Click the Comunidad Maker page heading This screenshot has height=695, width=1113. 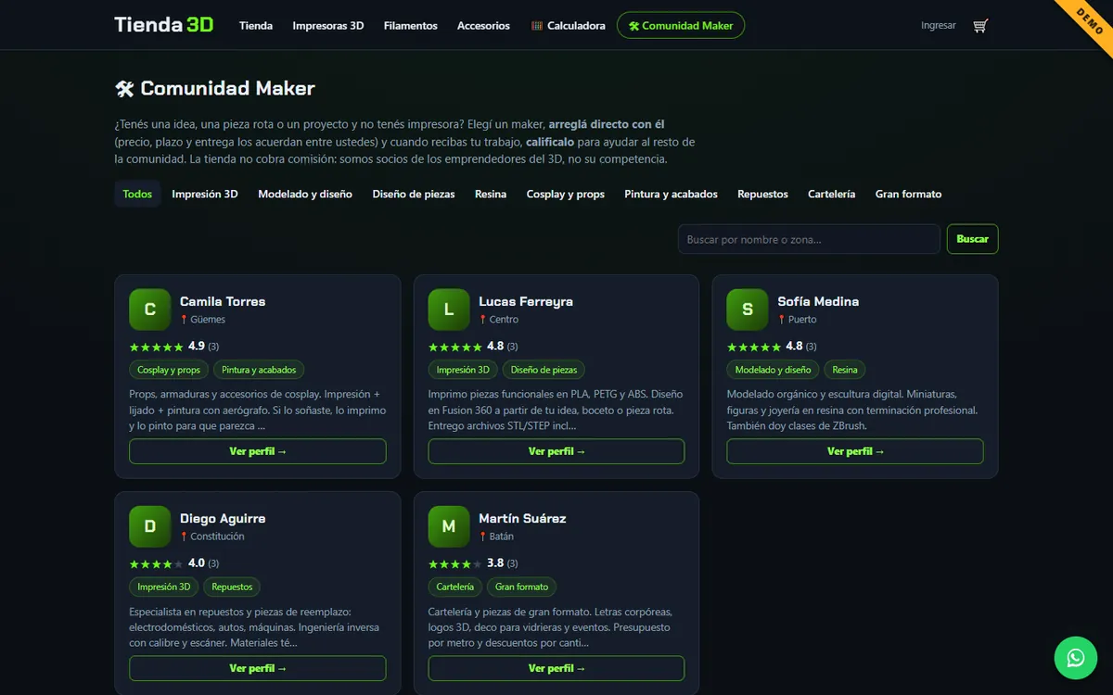tap(215, 89)
